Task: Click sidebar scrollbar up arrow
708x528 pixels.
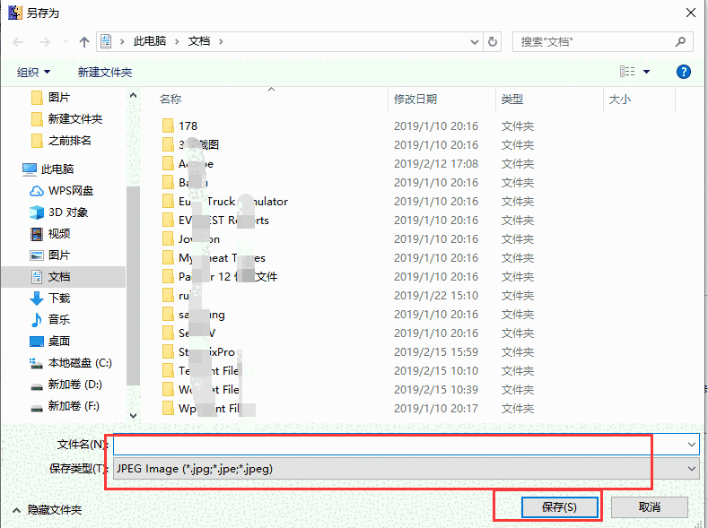Action: (x=133, y=95)
